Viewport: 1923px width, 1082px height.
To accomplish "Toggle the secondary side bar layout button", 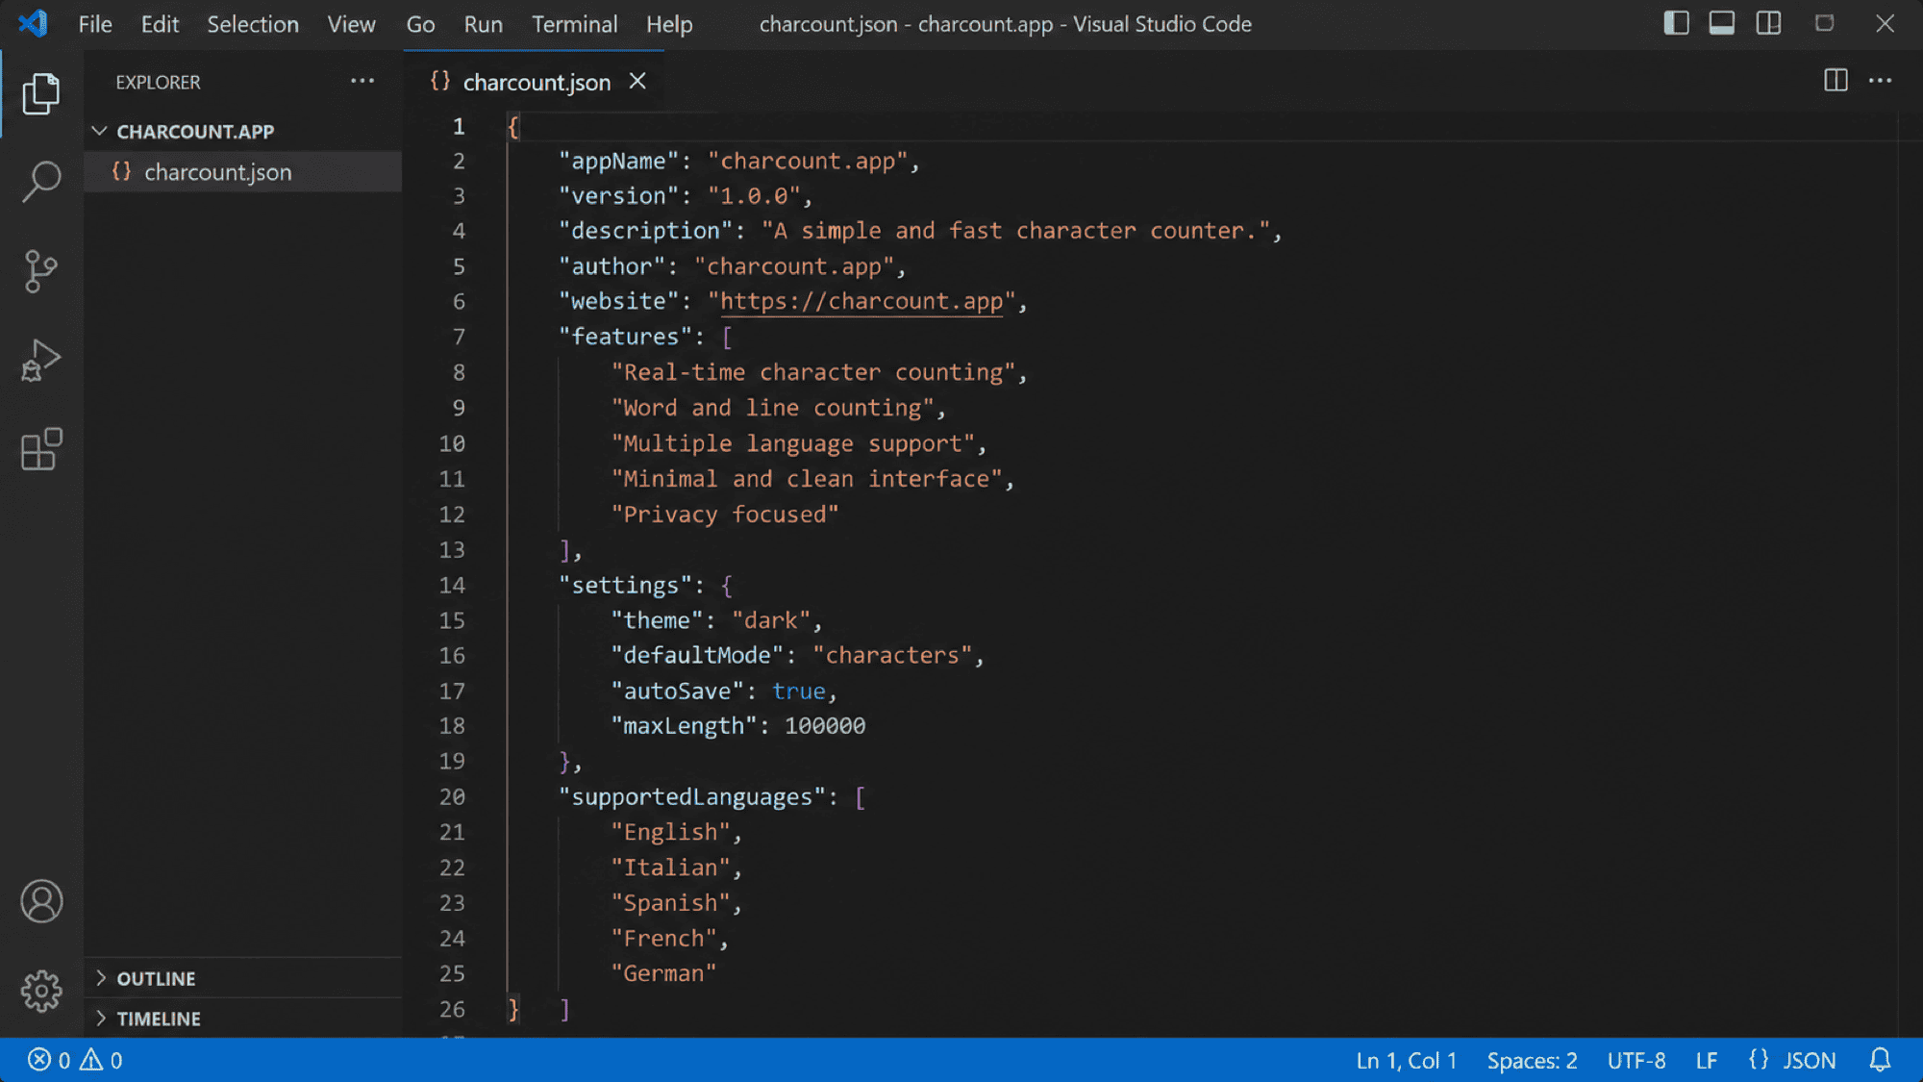I will (x=1768, y=23).
